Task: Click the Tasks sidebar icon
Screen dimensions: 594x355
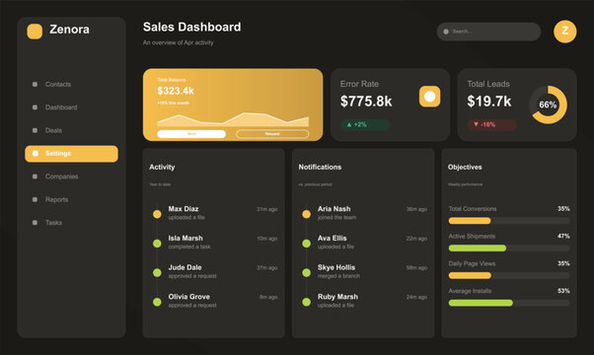Action: click(x=35, y=223)
